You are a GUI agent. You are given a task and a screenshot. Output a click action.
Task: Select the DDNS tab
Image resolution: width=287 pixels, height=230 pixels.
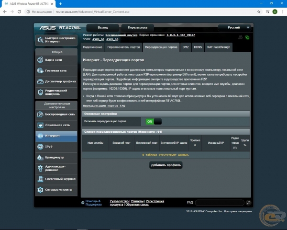(198, 47)
